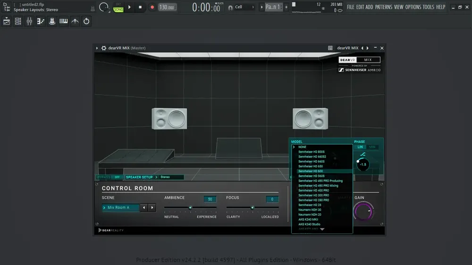Switch phase mode to MIN
The image size is (472, 265).
coord(372,147)
